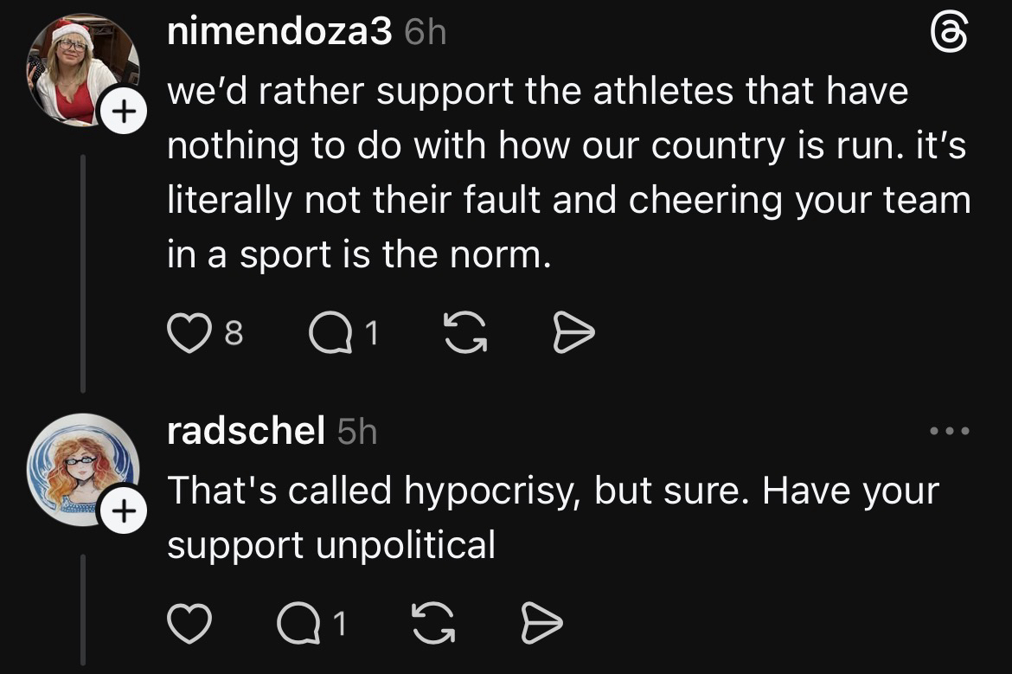1012x674 pixels.
Task: Like nimendoza3's post with the heart icon
Action: point(185,335)
